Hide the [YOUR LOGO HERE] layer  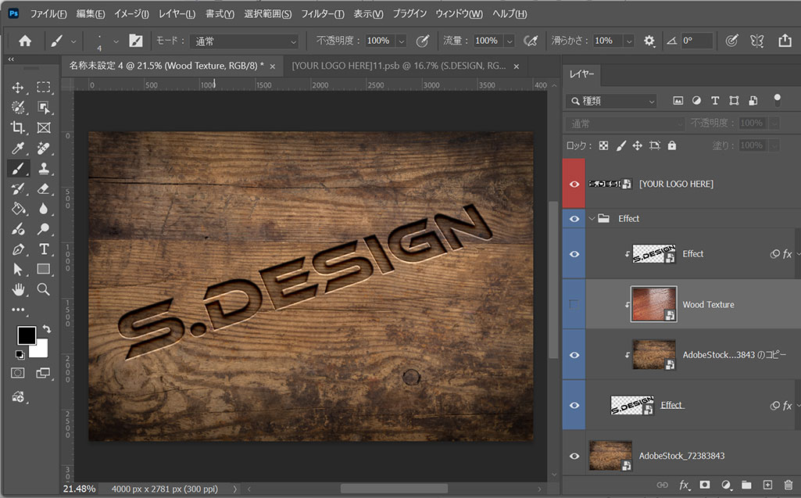tap(574, 184)
